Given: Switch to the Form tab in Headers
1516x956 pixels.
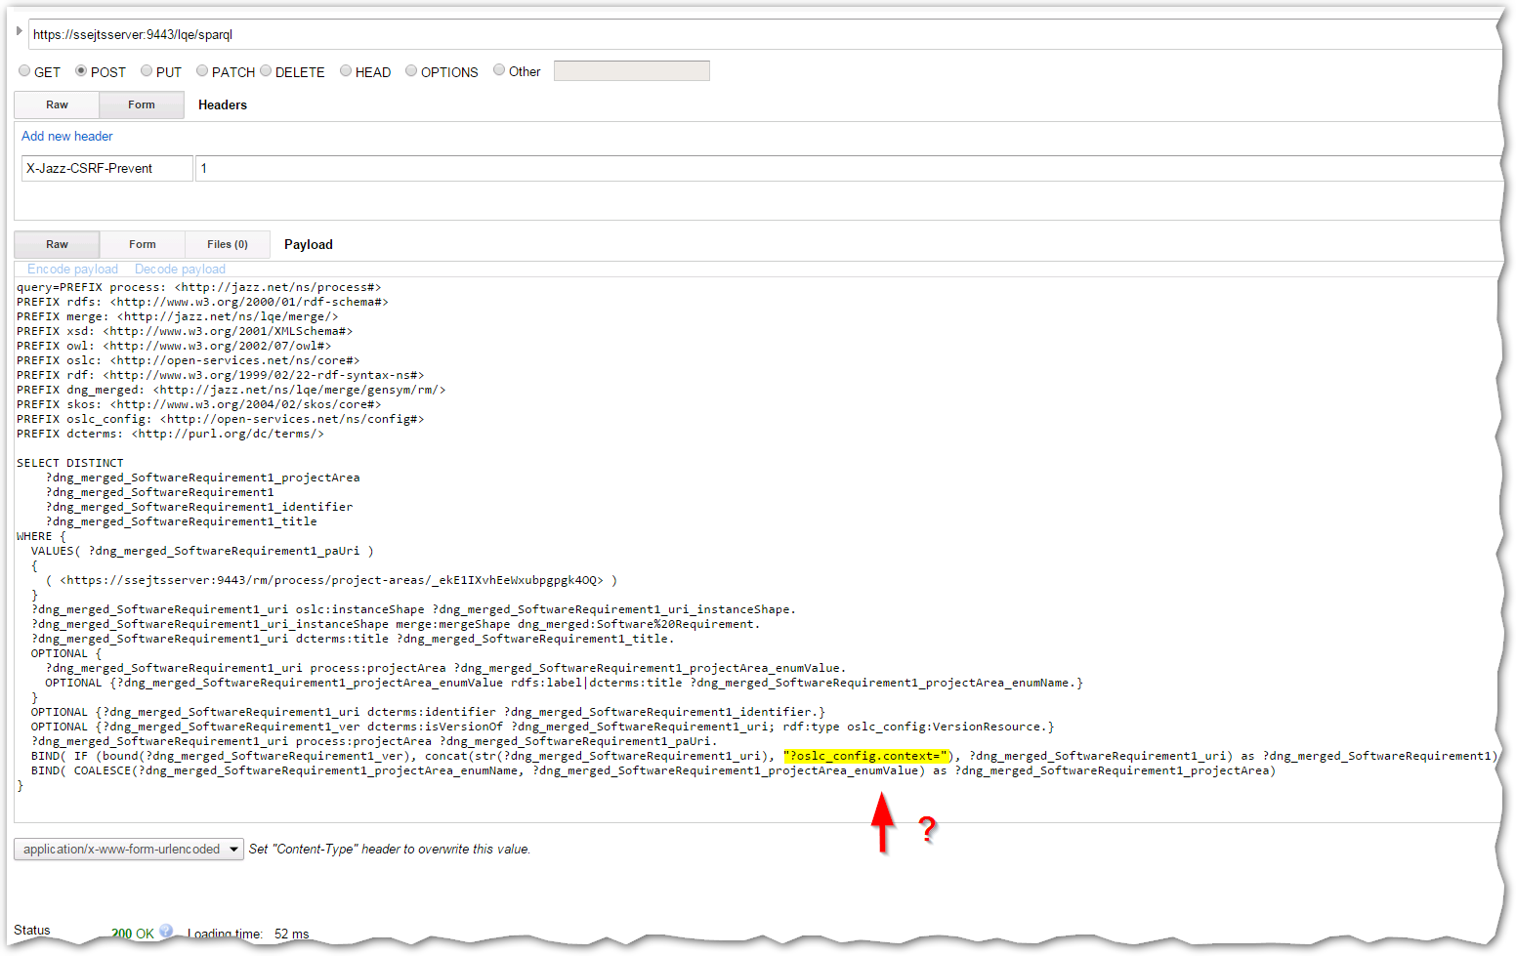Looking at the screenshot, I should point(142,105).
